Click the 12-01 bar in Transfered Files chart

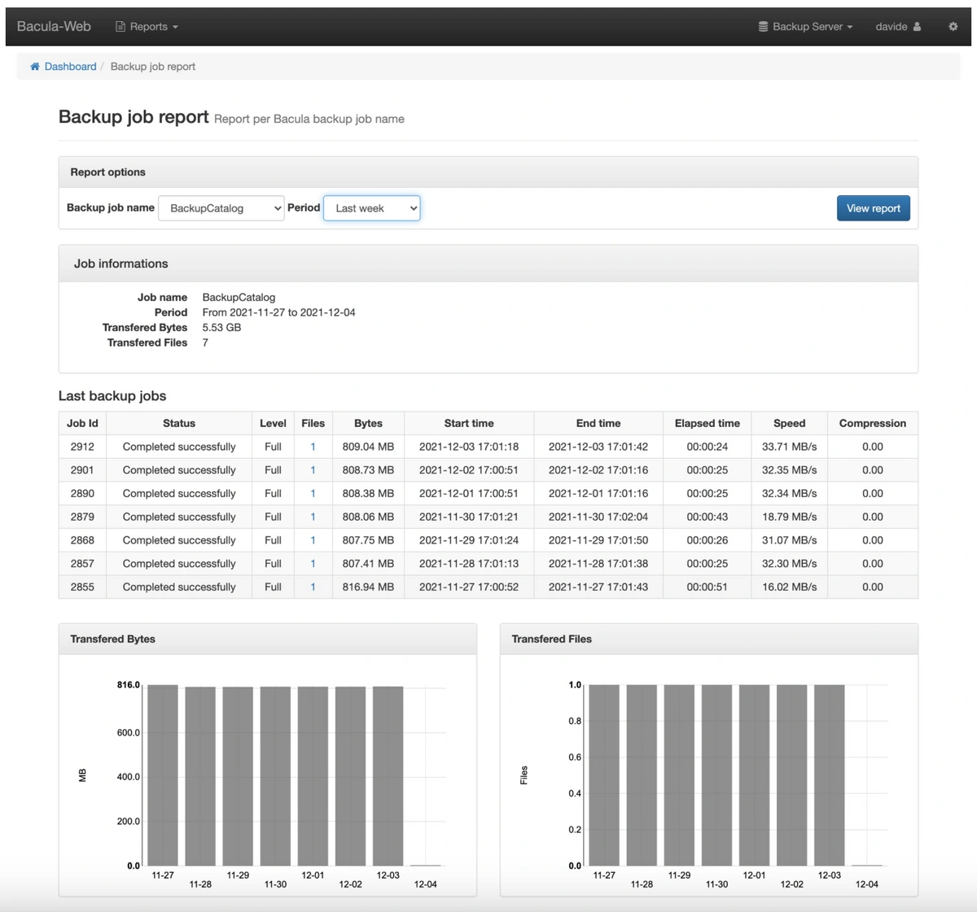pyautogui.click(x=754, y=775)
